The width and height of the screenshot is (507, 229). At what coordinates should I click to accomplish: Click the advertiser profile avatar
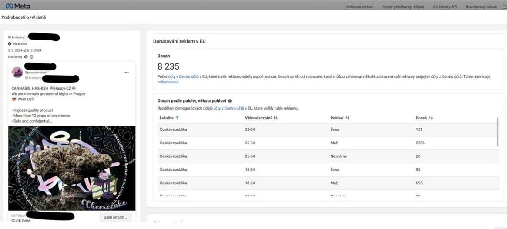[x=17, y=73]
